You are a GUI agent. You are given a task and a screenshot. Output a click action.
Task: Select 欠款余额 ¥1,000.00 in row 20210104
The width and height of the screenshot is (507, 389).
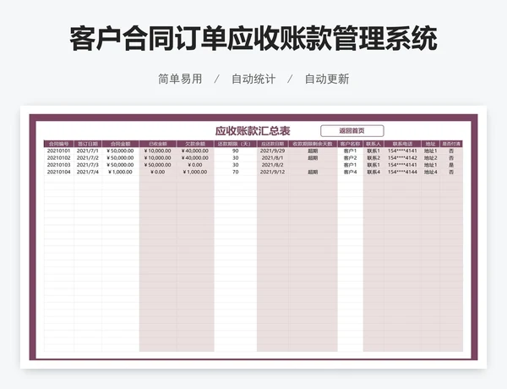coord(195,173)
